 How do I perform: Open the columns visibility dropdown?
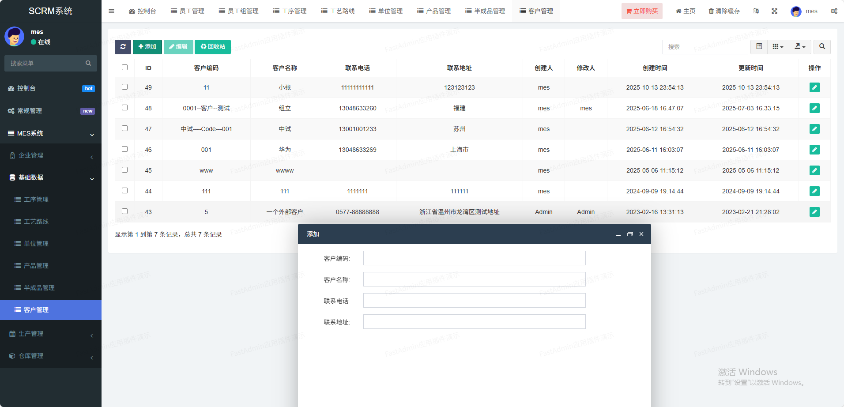778,47
